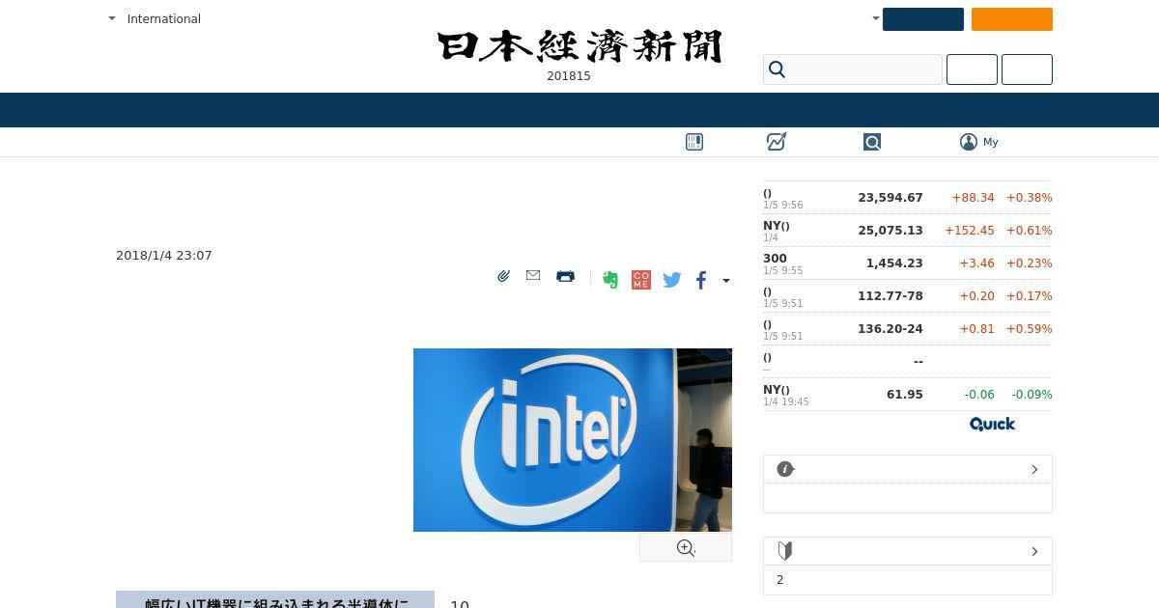Click the exchange rate 112.77-78

[x=890, y=296]
